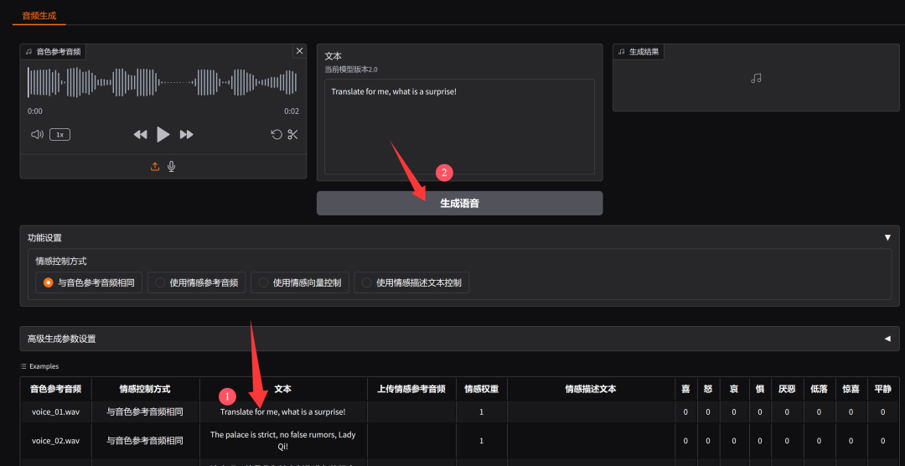This screenshot has width=905, height=466.
Task: Select 与音色参考音频相同 radio option
Action: coord(49,283)
